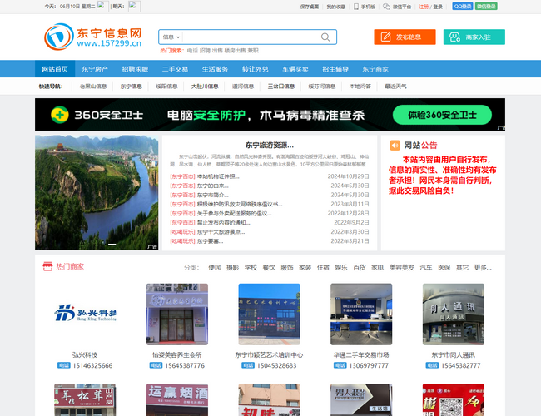Screen dimensions: 541x416
Task: Open article 禁止发布内容的通知...
Action: [223, 222]
